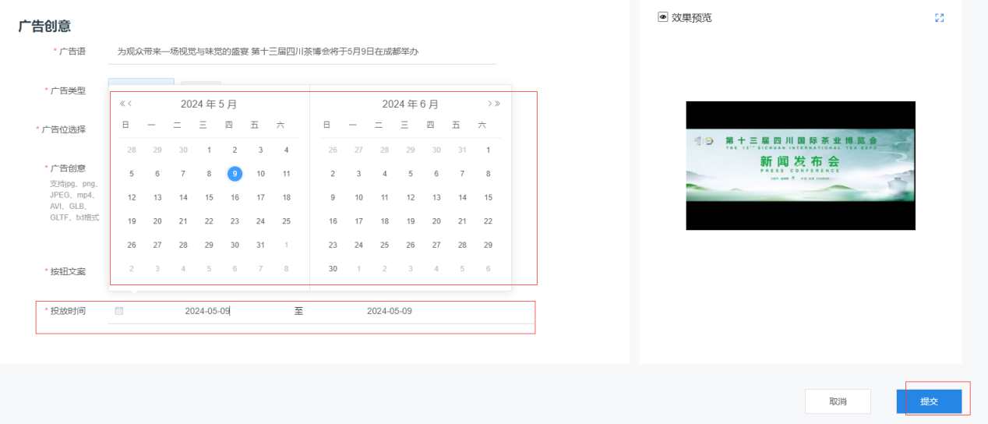Go to previous month in calendar
Image resolution: width=988 pixels, height=424 pixels.
[x=130, y=104]
